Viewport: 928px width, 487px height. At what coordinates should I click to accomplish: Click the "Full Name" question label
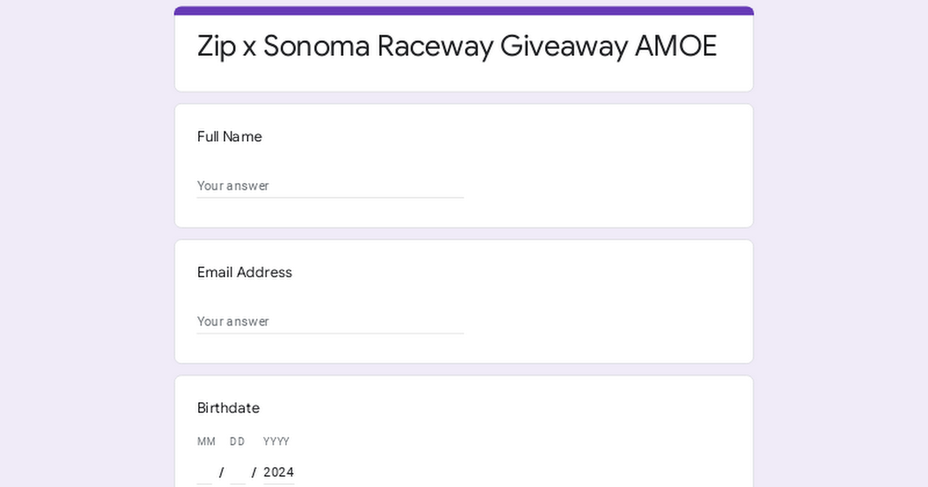(x=230, y=137)
